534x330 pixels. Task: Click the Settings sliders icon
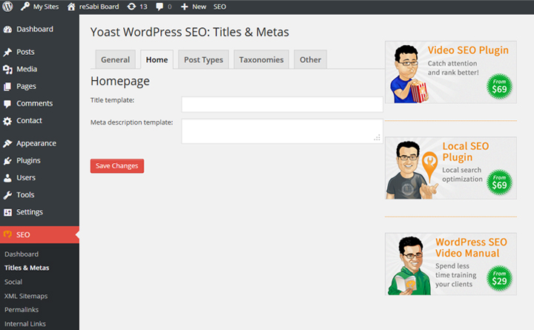(7, 212)
